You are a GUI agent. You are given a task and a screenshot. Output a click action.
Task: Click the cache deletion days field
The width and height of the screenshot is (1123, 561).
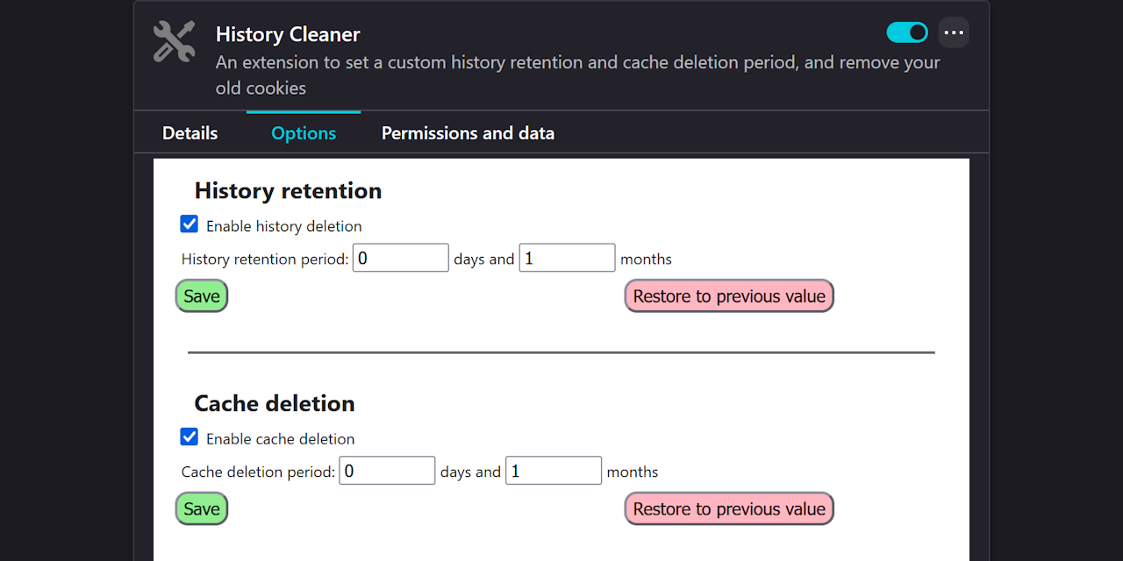pyautogui.click(x=387, y=471)
